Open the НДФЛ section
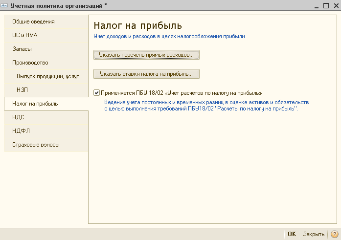 tap(46, 131)
